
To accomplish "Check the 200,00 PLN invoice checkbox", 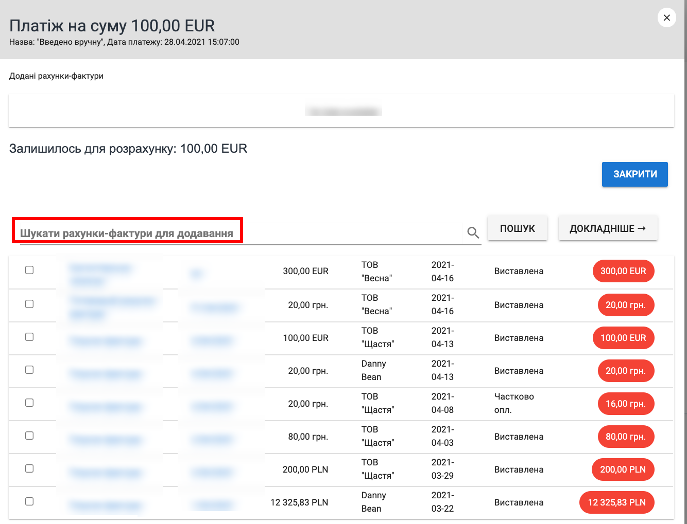I will tap(29, 468).
